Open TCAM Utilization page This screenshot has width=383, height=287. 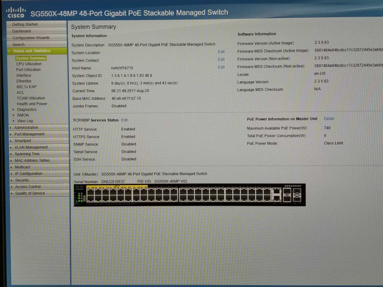click(x=31, y=98)
